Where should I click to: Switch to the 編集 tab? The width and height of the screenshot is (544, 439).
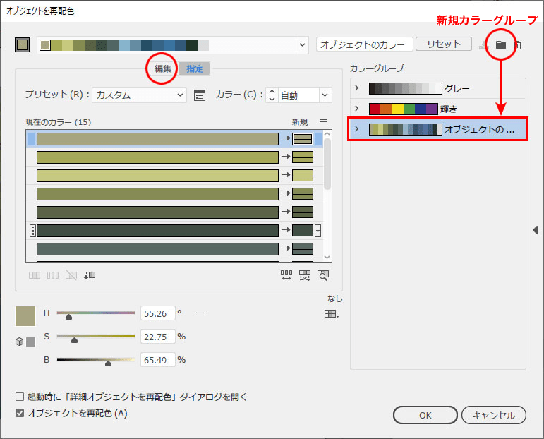point(163,69)
